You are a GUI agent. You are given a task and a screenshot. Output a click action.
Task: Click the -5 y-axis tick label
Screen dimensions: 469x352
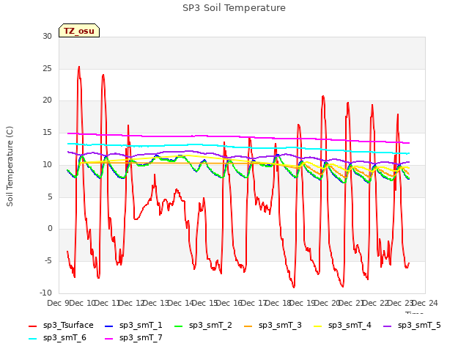(x=48, y=261)
